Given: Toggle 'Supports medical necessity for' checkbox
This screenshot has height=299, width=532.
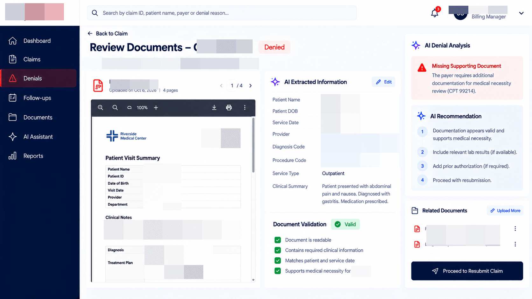Looking at the screenshot, I should 278,271.
